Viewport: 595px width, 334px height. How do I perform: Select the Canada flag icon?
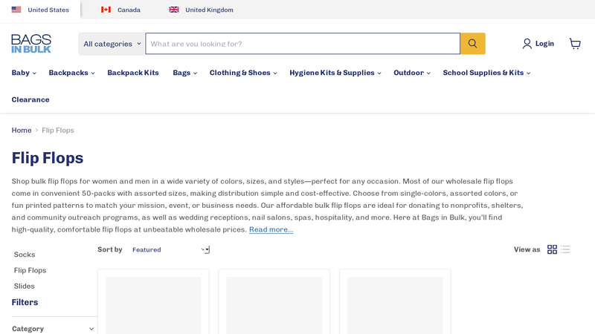tap(106, 10)
